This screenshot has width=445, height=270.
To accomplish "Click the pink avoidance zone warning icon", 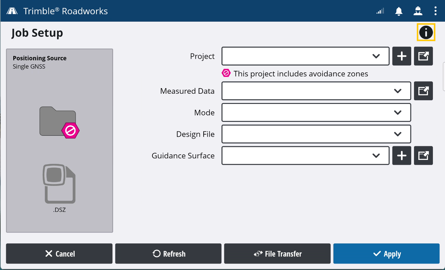I will pos(226,73).
